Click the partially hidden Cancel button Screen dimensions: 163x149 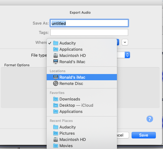tap(123, 135)
